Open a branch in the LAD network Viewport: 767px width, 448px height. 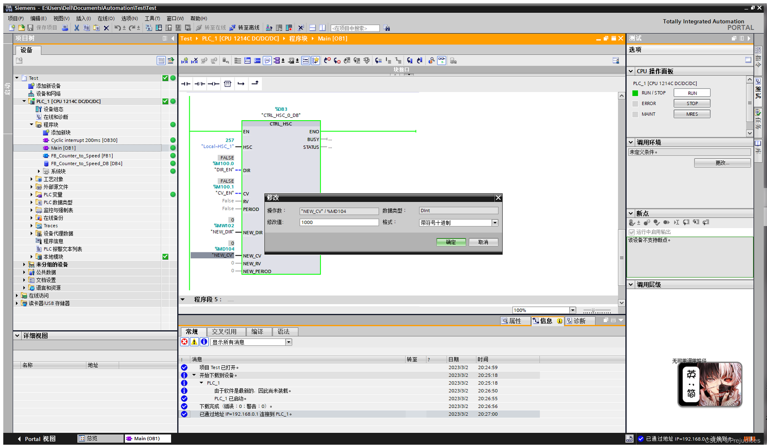(241, 84)
